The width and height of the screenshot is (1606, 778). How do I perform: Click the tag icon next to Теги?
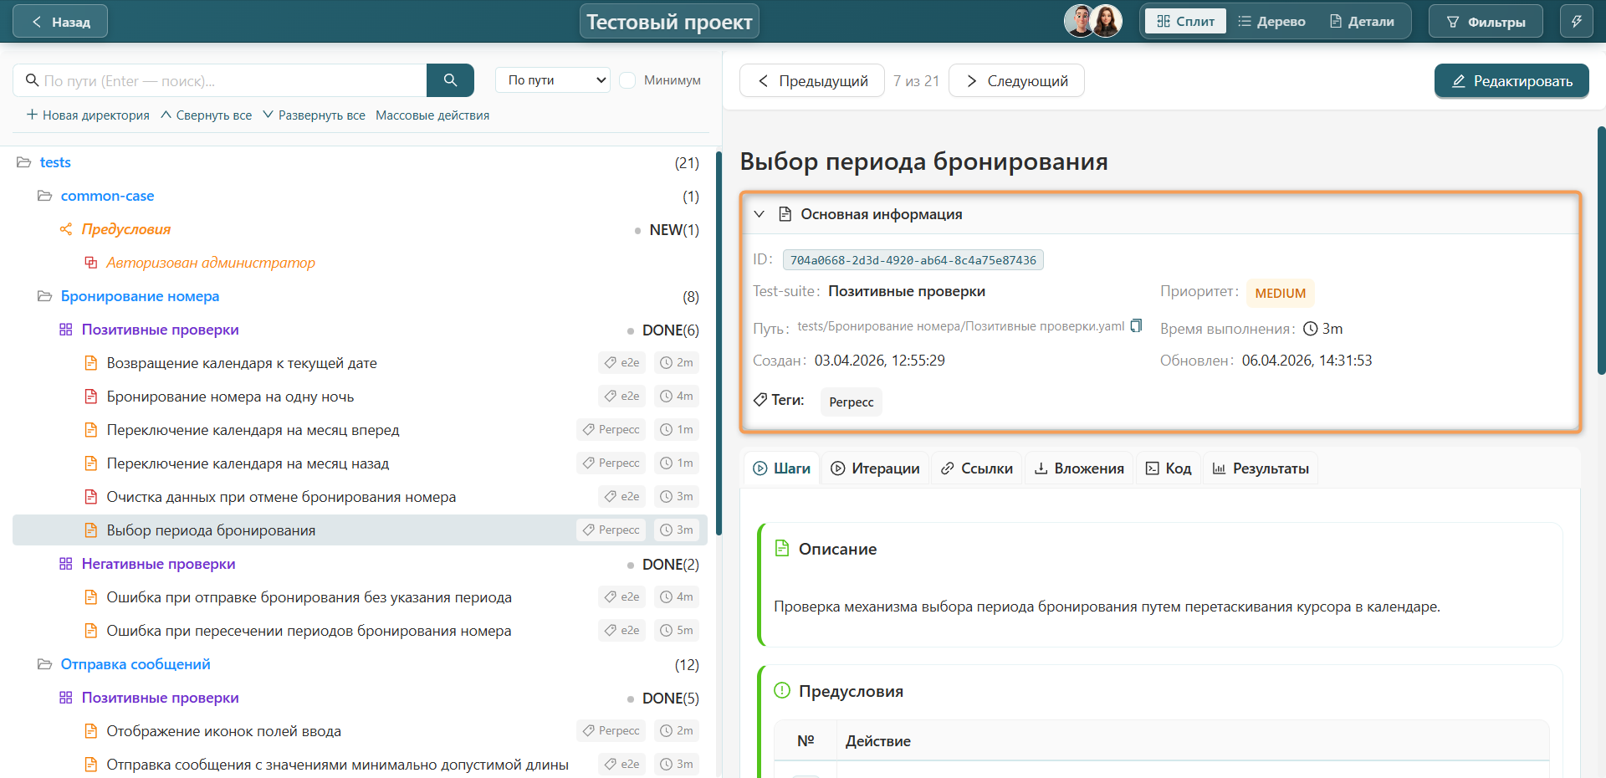tap(760, 400)
